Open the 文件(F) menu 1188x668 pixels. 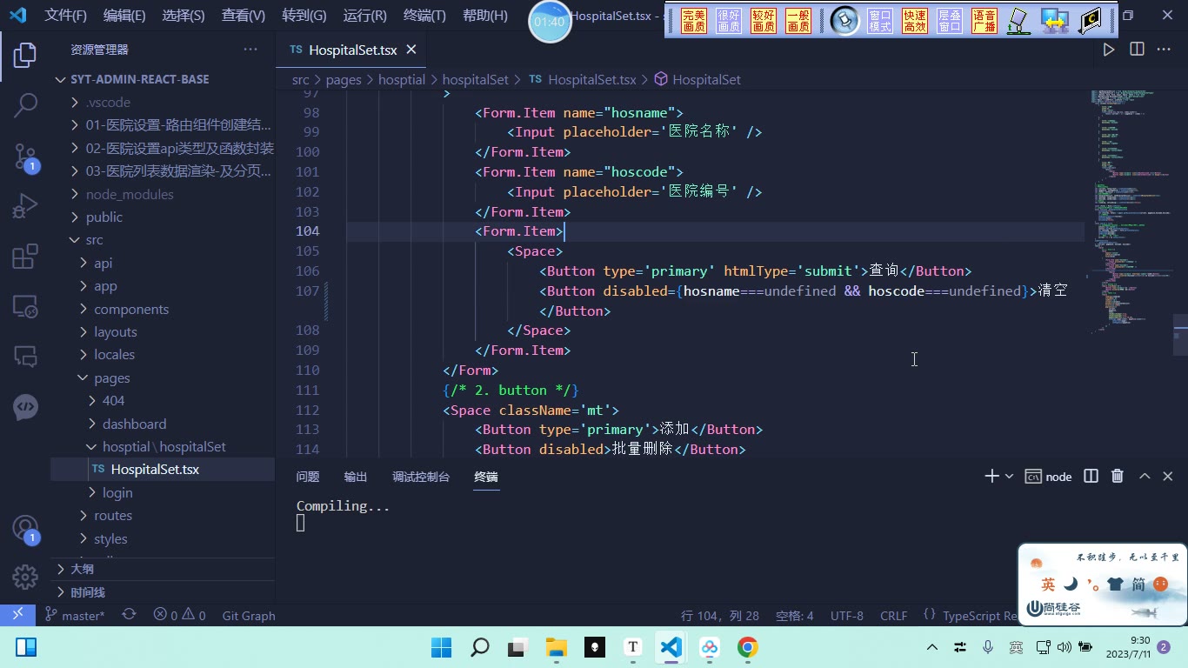point(66,16)
